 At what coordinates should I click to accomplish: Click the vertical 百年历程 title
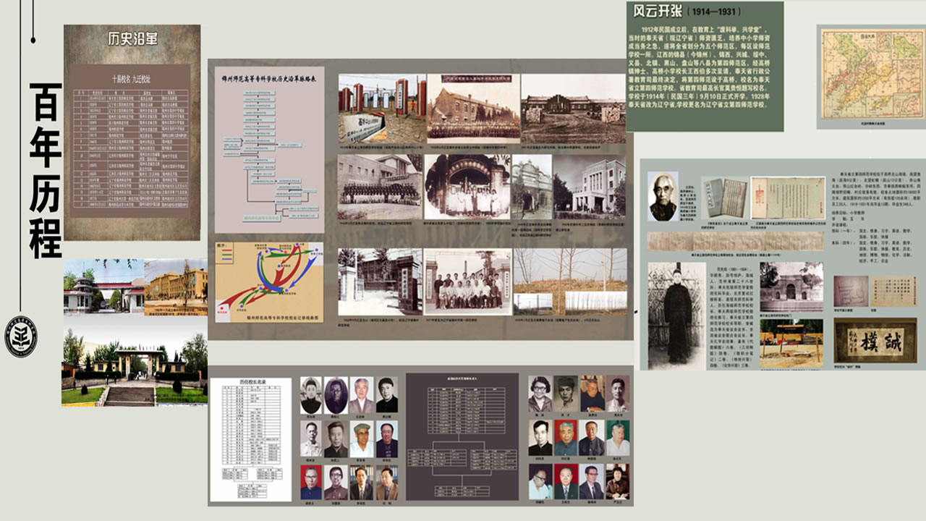tap(45, 170)
